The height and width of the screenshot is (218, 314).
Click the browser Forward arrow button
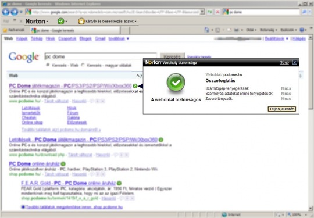click(x=14, y=12)
